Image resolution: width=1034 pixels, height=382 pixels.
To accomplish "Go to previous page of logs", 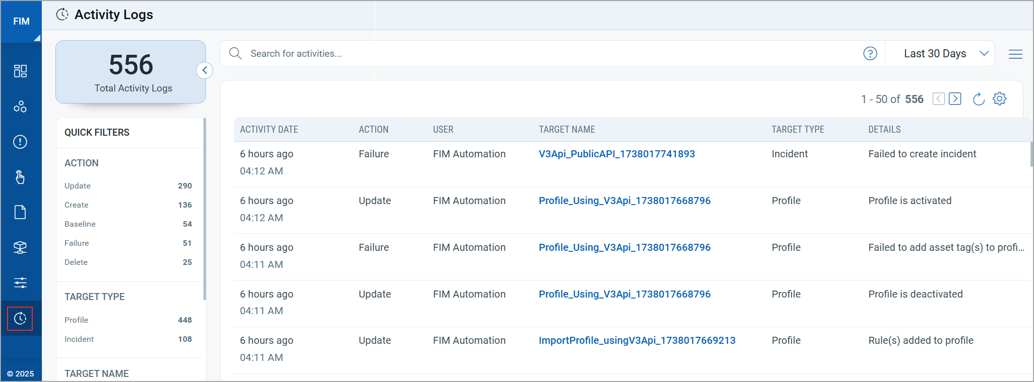I will coord(938,99).
